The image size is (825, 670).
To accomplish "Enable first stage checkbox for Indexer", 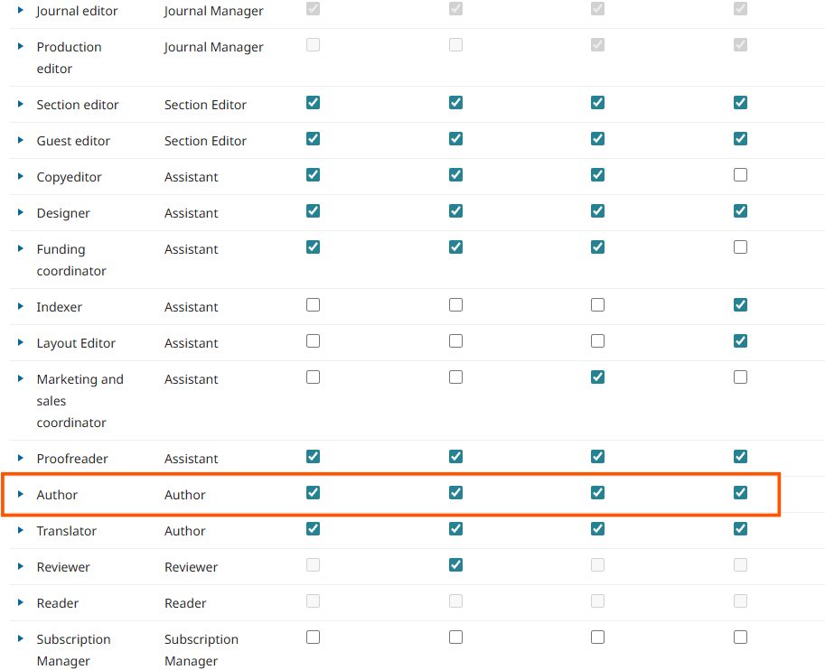I will 313,305.
